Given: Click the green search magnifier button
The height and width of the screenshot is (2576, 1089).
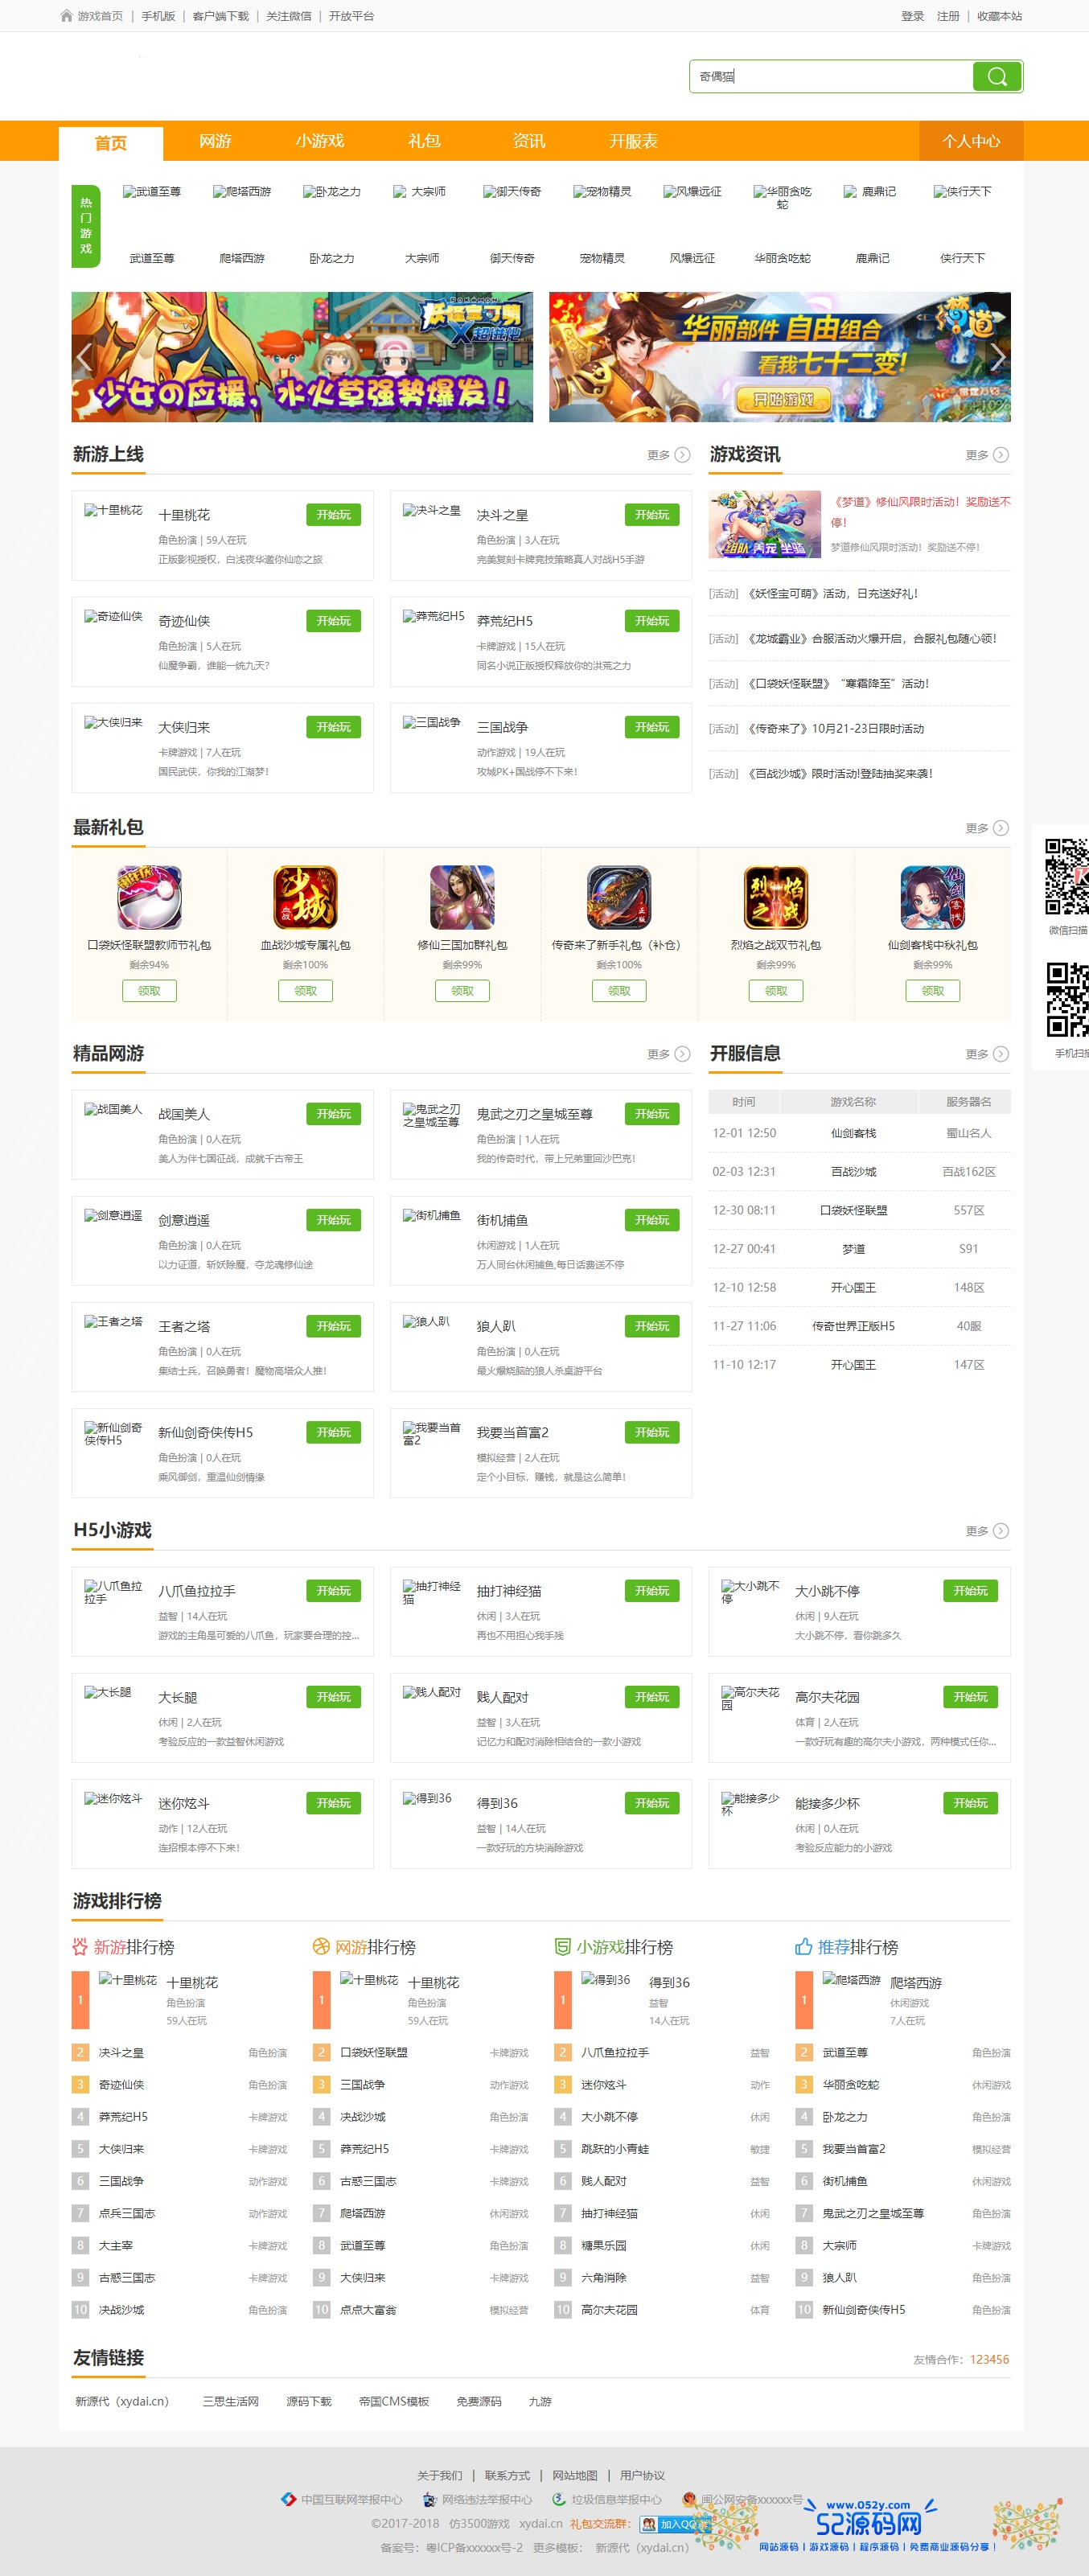Looking at the screenshot, I should 996,77.
